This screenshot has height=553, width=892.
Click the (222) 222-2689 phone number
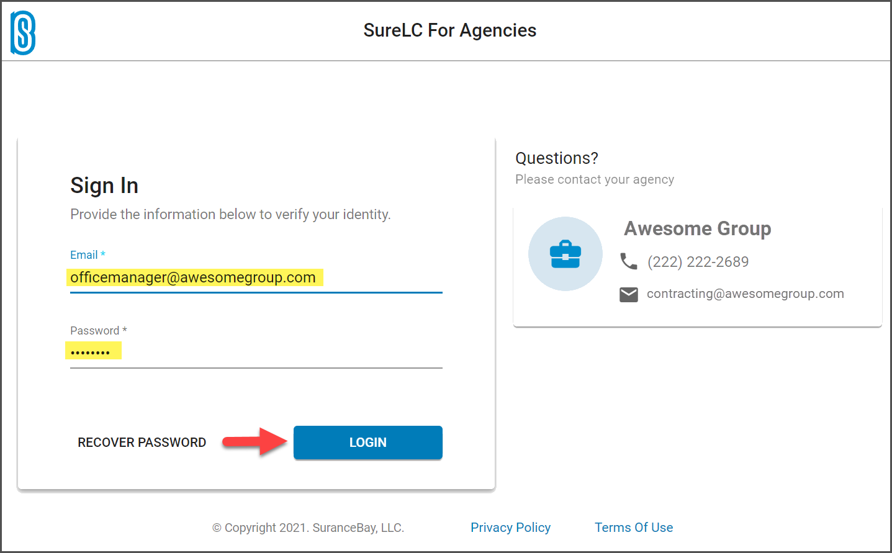pos(698,262)
